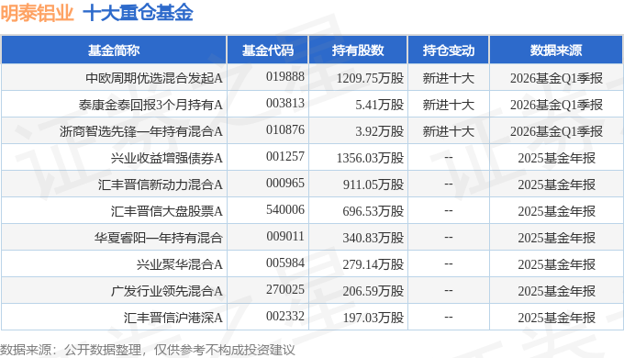Click the 1209.75万股 holding value
624x358 pixels.
(370, 78)
